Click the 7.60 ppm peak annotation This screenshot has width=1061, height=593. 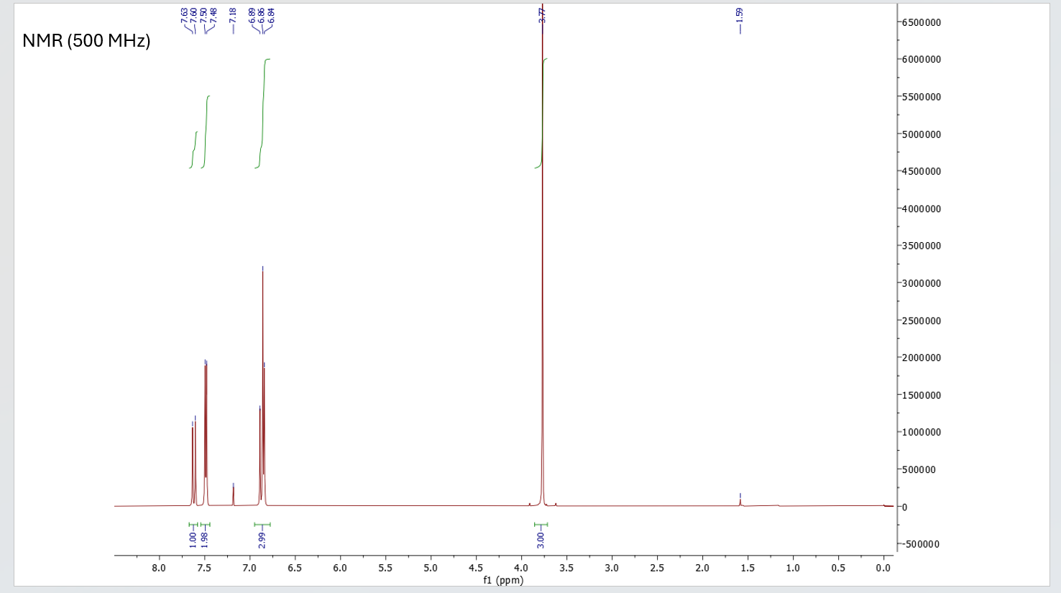tap(193, 14)
